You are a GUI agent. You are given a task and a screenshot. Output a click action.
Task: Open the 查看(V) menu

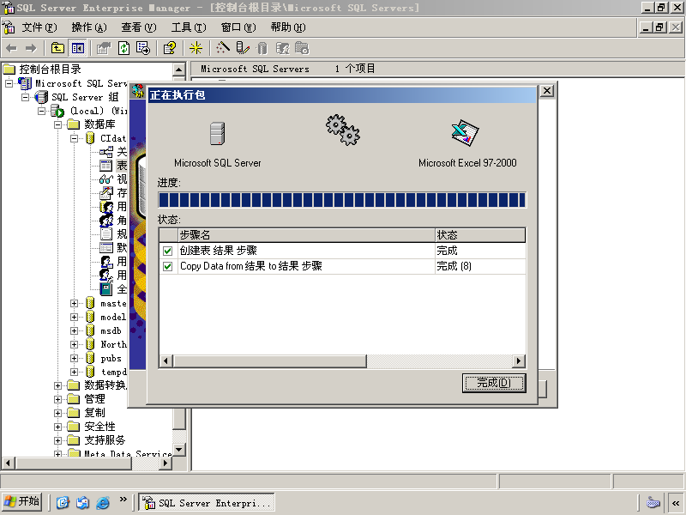pos(139,27)
